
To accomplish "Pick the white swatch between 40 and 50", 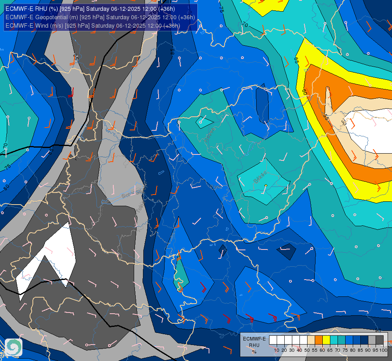I will (304, 340).
